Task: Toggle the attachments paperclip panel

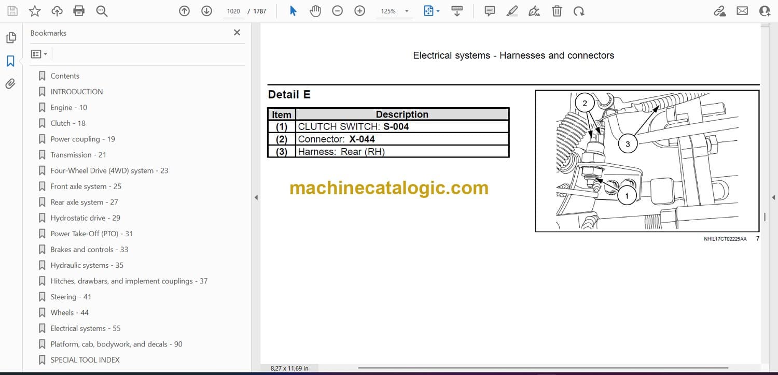Action: click(10, 84)
